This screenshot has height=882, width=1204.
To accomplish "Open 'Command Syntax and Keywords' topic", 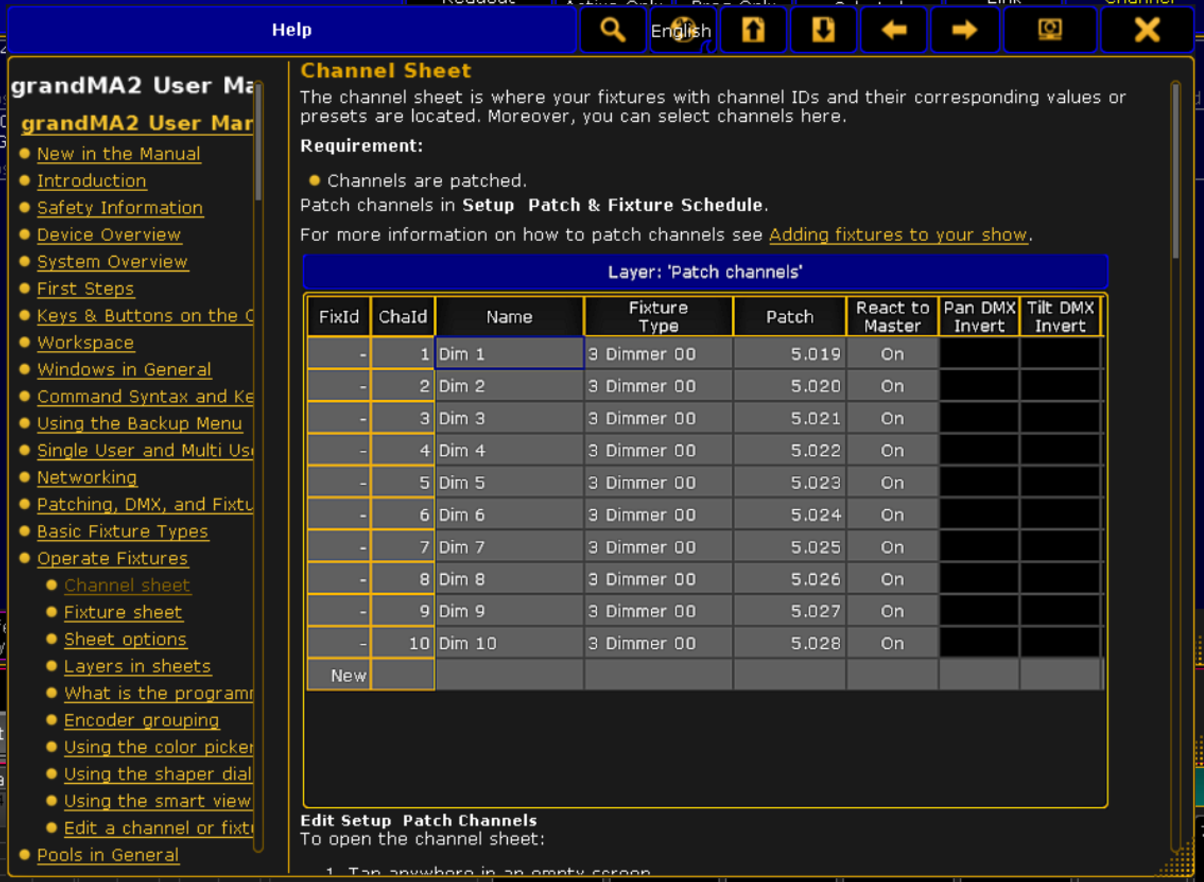I will pyautogui.click(x=145, y=397).
